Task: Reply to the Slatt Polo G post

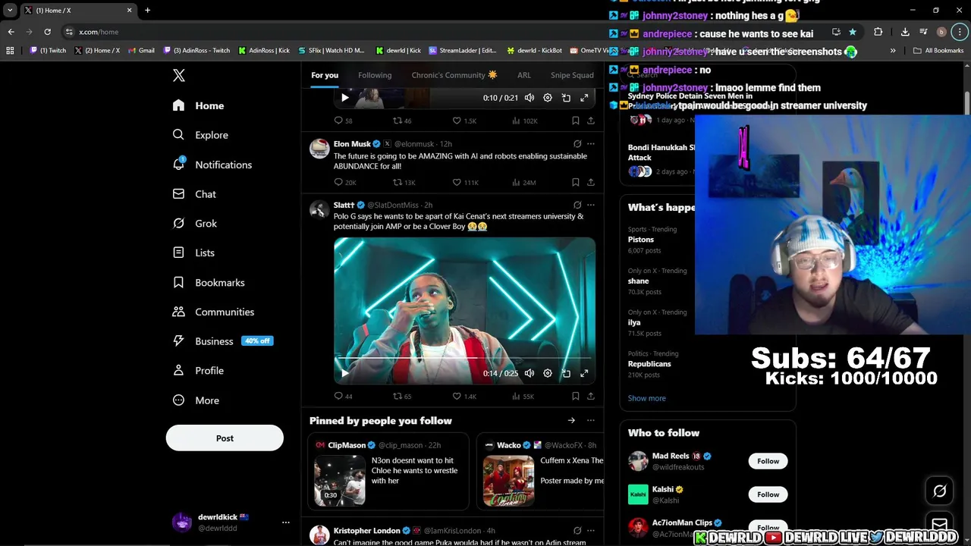Action: (343, 396)
